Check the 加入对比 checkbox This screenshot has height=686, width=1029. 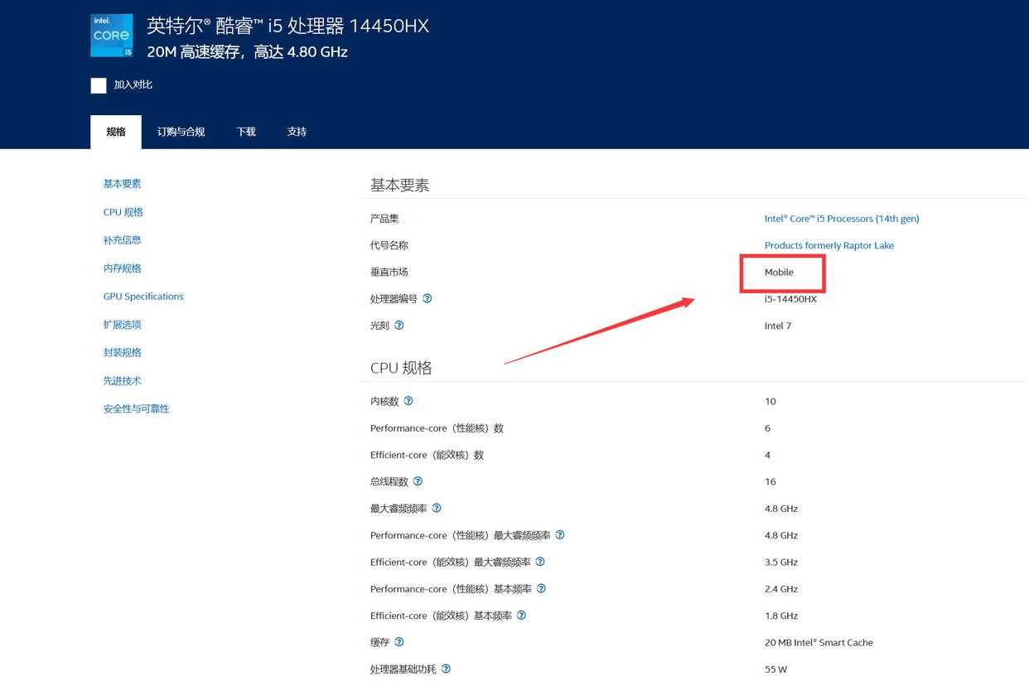pos(99,85)
